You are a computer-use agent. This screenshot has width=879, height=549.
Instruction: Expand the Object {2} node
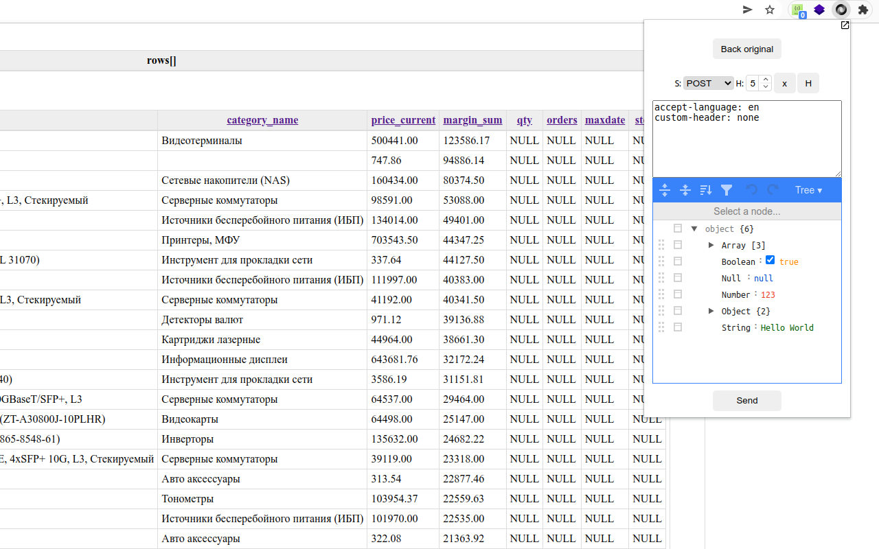(x=711, y=311)
